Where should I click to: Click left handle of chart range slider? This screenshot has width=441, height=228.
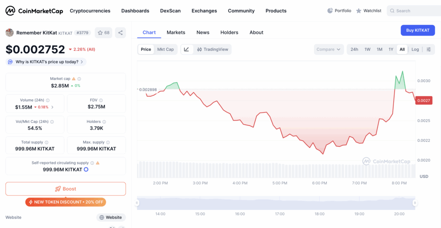(x=137, y=203)
